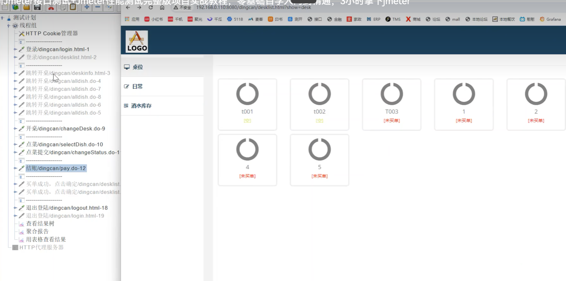Click the JMeter cut (scissors) toolbar icon
The height and width of the screenshot is (281, 566).
point(51,7)
